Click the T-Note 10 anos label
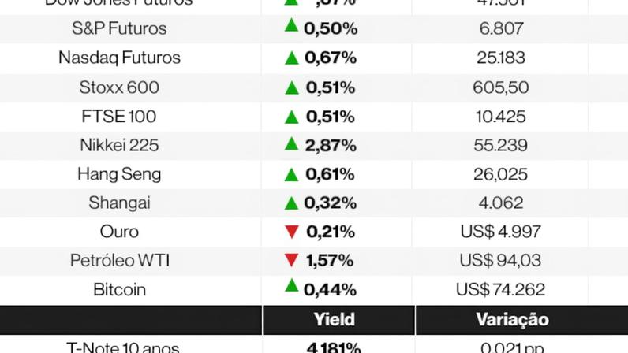Viewport: 628px width, 353px height. (122, 347)
